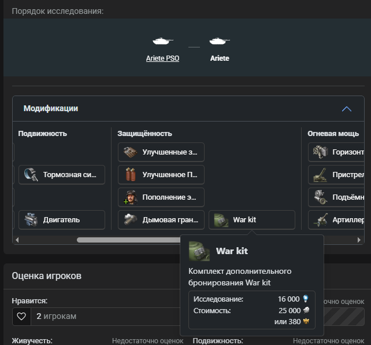Image resolution: width=371 pixels, height=345 pixels.
Task: Click the brake system icon
Action: (31, 175)
